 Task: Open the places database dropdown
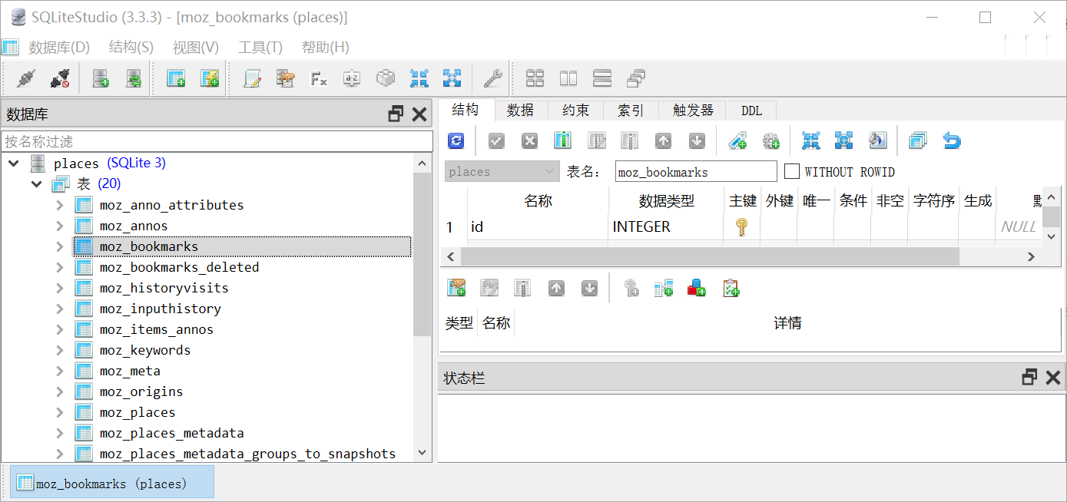point(502,171)
